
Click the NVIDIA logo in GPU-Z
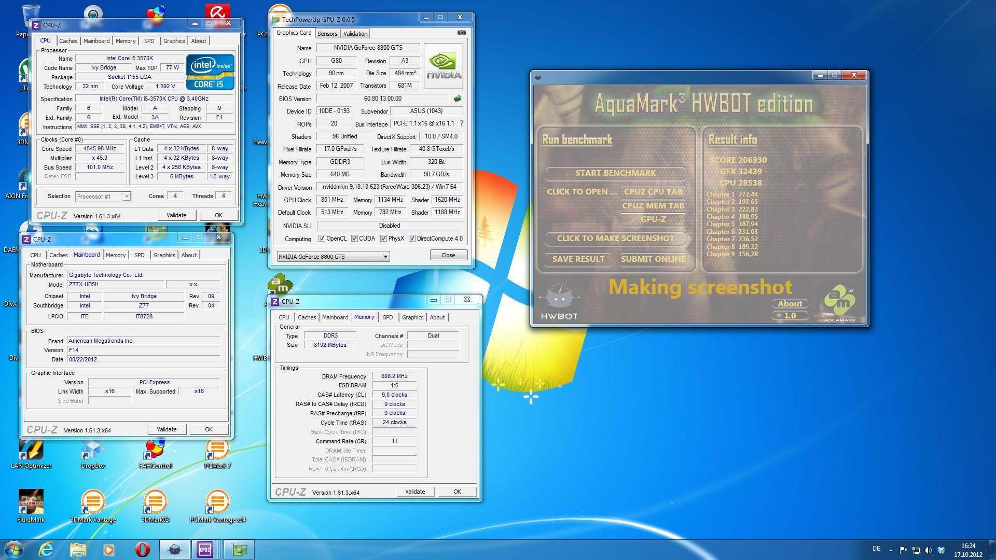click(444, 66)
